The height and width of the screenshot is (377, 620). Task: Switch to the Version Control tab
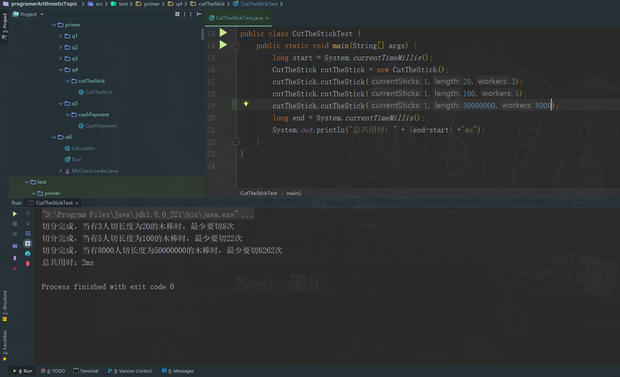coord(130,371)
